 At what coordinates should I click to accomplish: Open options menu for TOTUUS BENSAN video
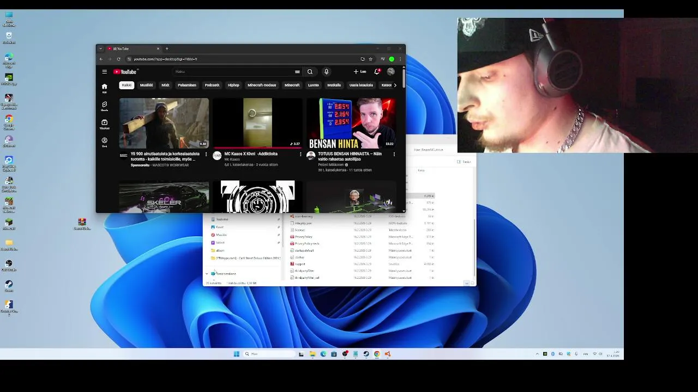click(x=394, y=154)
